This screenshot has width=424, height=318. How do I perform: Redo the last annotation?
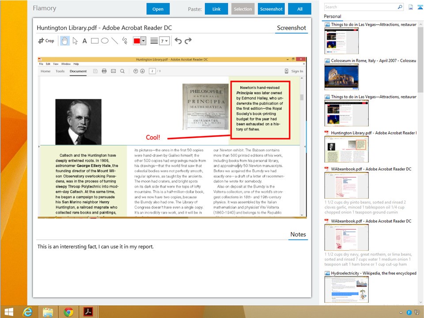click(188, 41)
